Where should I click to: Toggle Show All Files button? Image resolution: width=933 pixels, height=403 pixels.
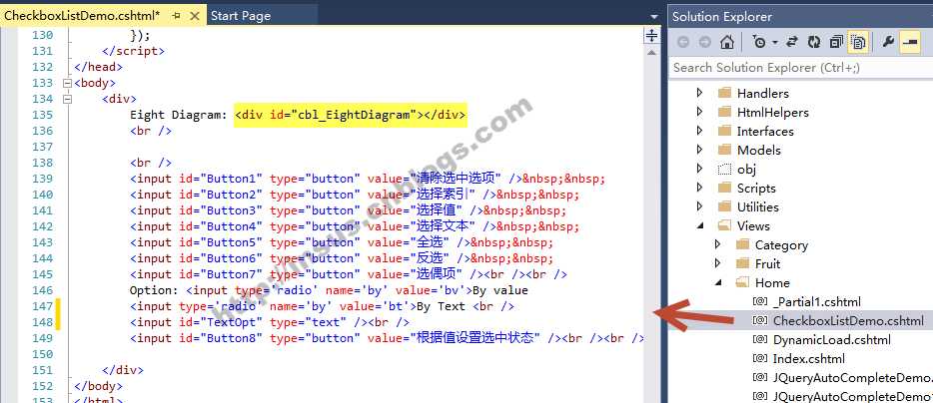tap(857, 42)
